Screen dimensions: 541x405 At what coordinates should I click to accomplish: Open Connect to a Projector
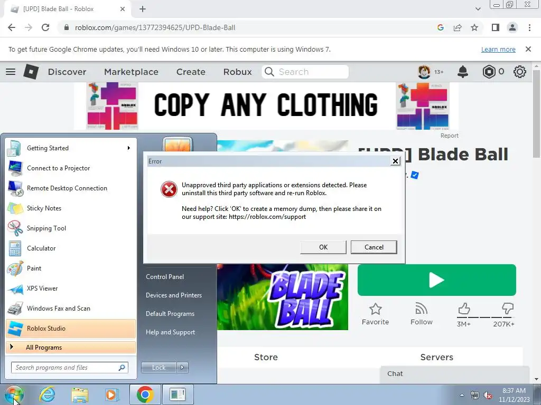click(x=71, y=168)
